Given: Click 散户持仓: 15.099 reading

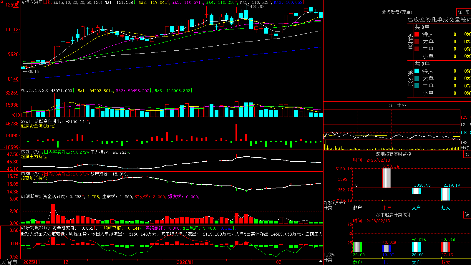Looking at the screenshot, I should [x=109, y=174].
